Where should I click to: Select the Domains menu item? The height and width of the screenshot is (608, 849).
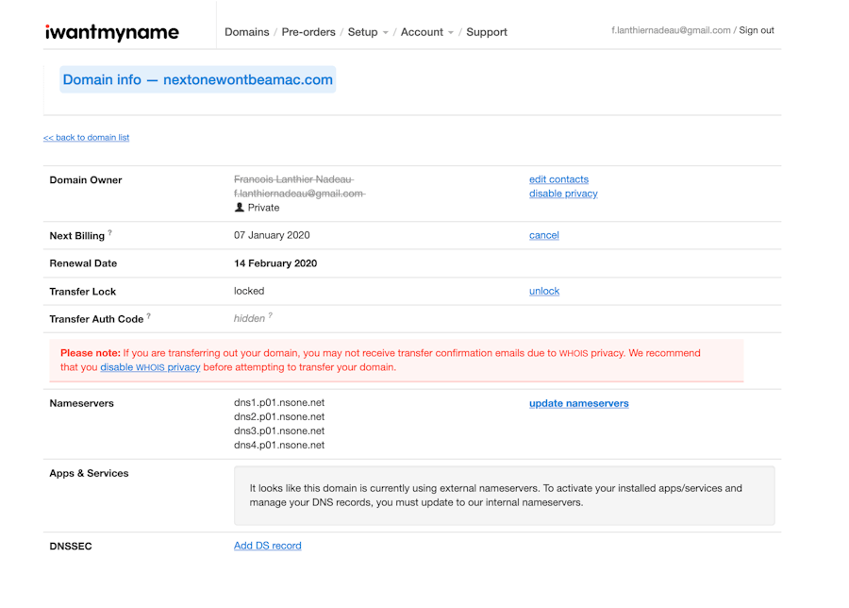click(246, 31)
